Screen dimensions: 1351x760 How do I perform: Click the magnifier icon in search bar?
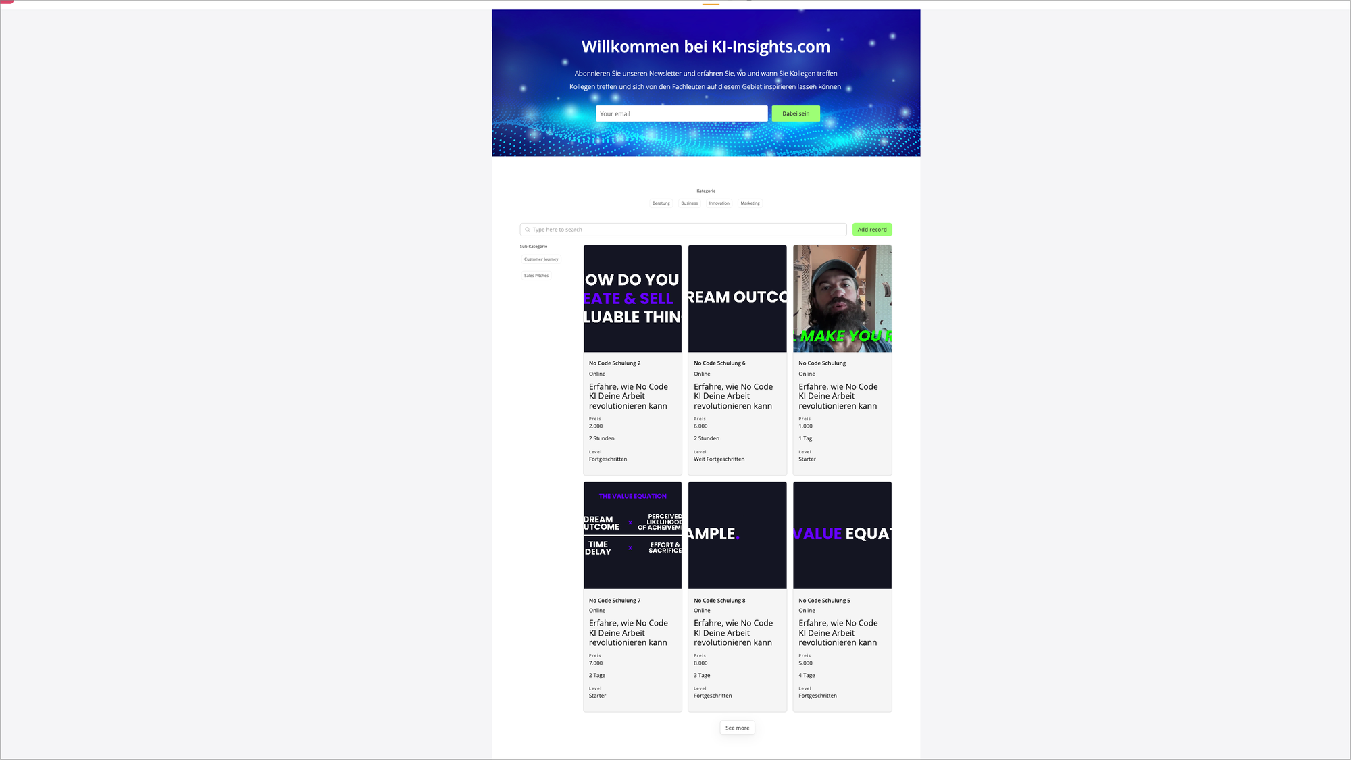click(x=528, y=230)
